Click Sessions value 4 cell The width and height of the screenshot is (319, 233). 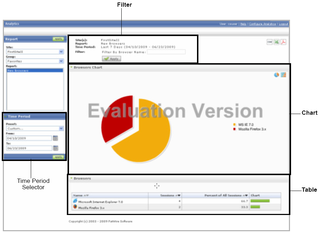165,201
